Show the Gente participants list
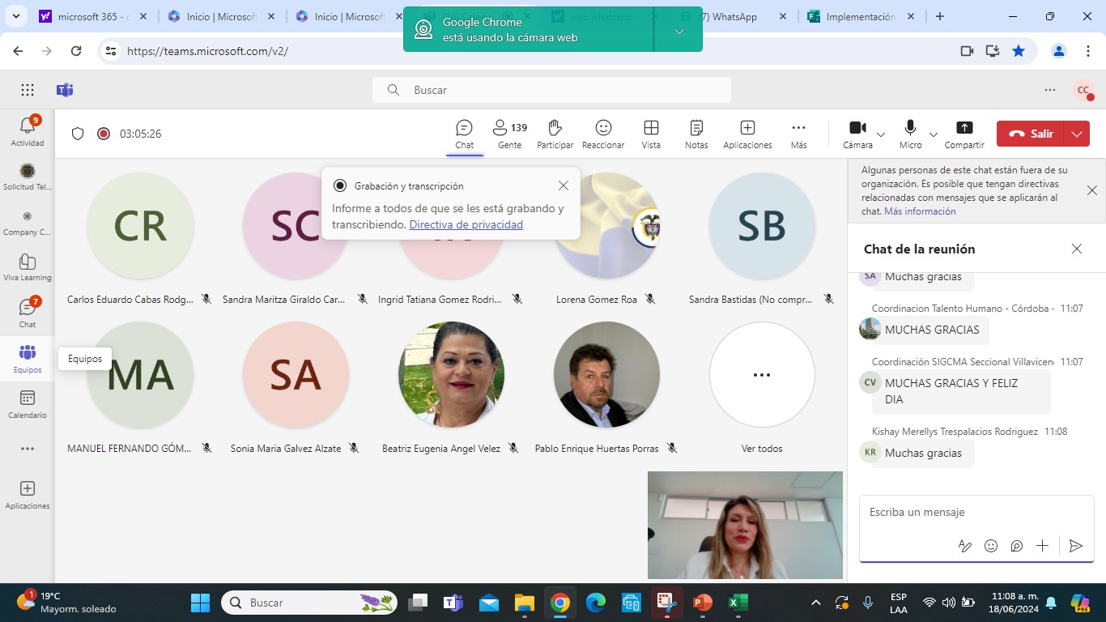The width and height of the screenshot is (1106, 622). (x=509, y=134)
